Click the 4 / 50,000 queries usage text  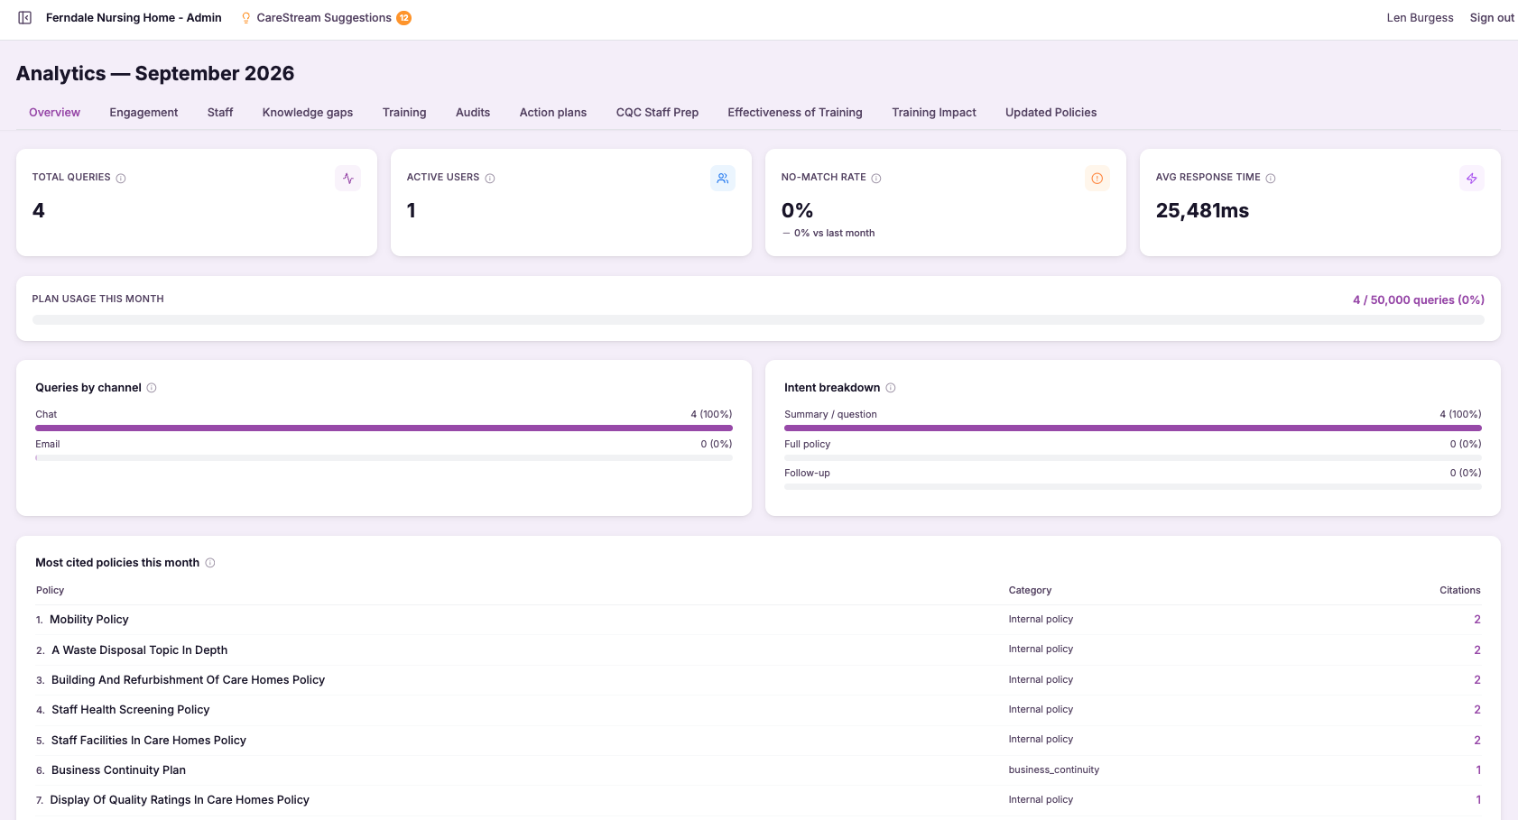(x=1418, y=300)
